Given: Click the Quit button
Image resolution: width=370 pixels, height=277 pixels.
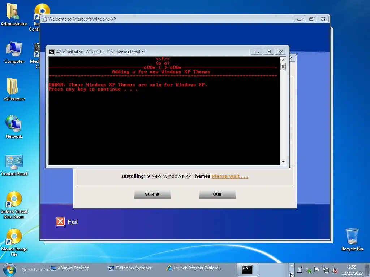Looking at the screenshot, I should pyautogui.click(x=217, y=194).
